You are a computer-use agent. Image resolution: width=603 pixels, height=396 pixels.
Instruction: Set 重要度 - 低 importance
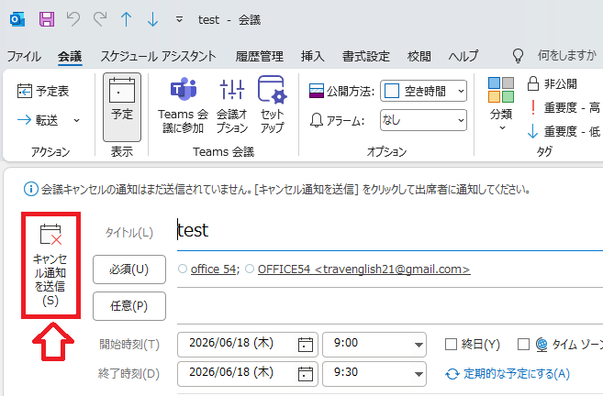(x=564, y=132)
